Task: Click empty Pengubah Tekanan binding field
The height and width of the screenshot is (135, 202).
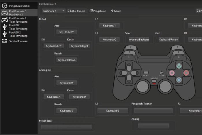Action: point(153,111)
